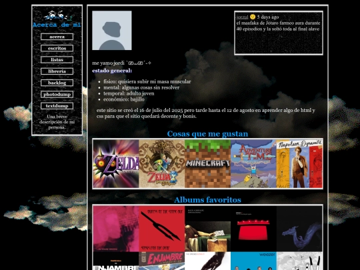The width and height of the screenshot is (360, 270).
Task: Select the Zelda Majora's Mask cover
Action: pyautogui.click(x=116, y=164)
